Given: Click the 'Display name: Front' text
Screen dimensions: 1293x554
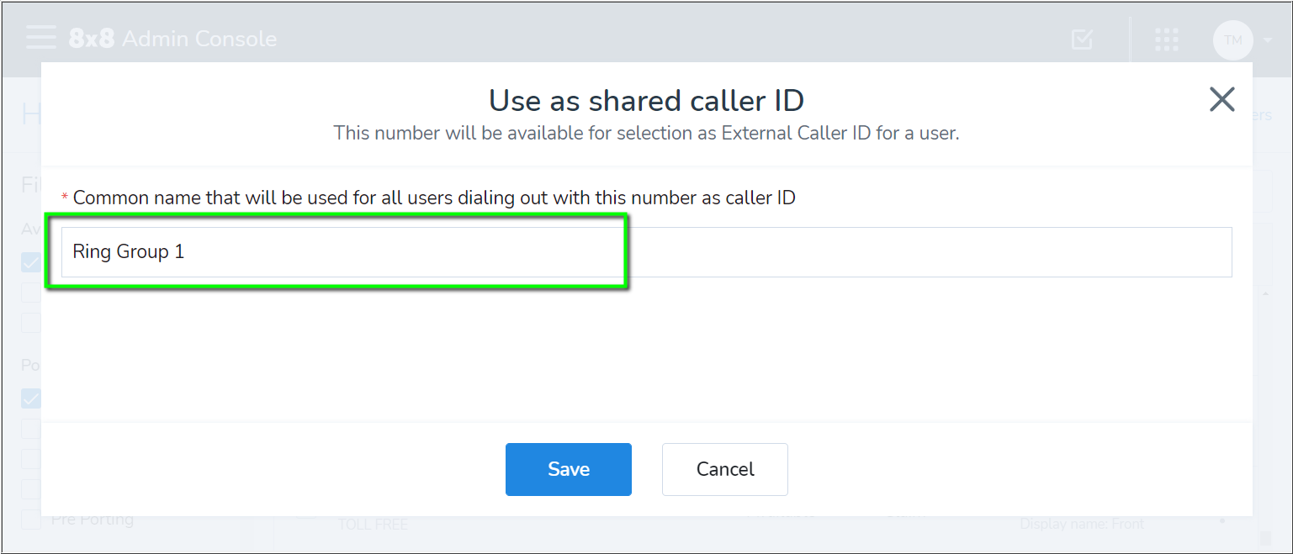Looking at the screenshot, I should coord(1082,524).
